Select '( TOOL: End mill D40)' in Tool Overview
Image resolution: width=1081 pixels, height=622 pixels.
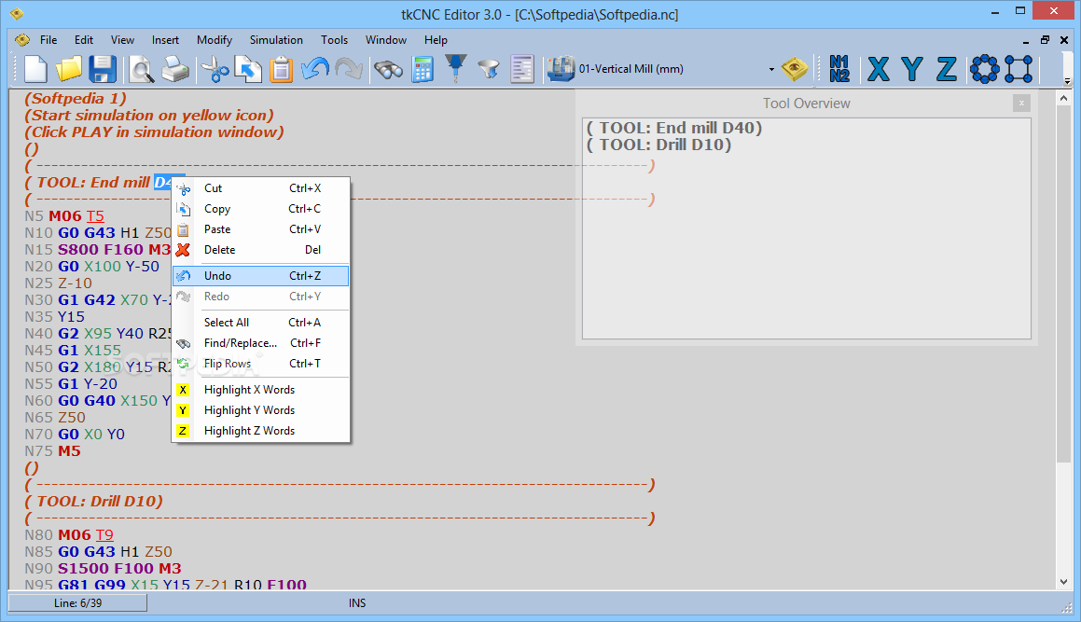pyautogui.click(x=674, y=129)
